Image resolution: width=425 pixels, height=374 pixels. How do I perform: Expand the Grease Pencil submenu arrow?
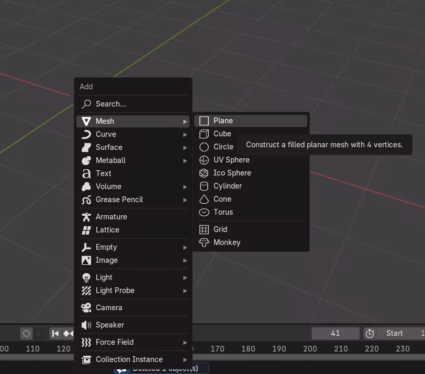click(x=185, y=200)
